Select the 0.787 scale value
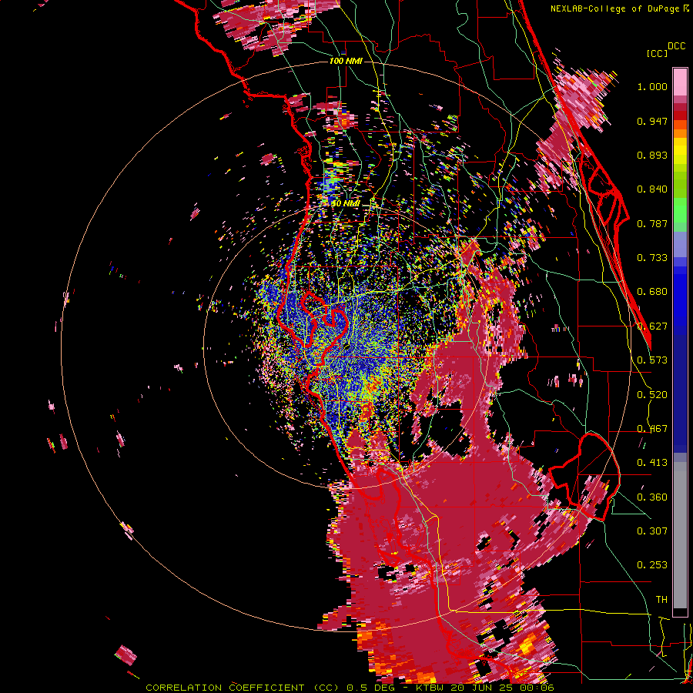 (652, 223)
